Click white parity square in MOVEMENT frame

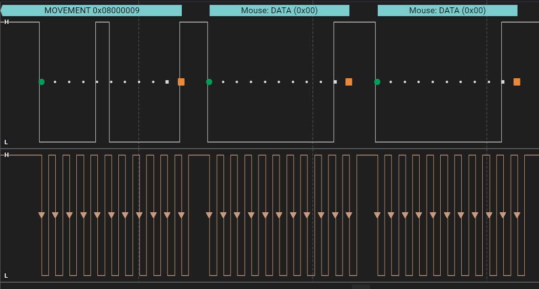coord(167,82)
